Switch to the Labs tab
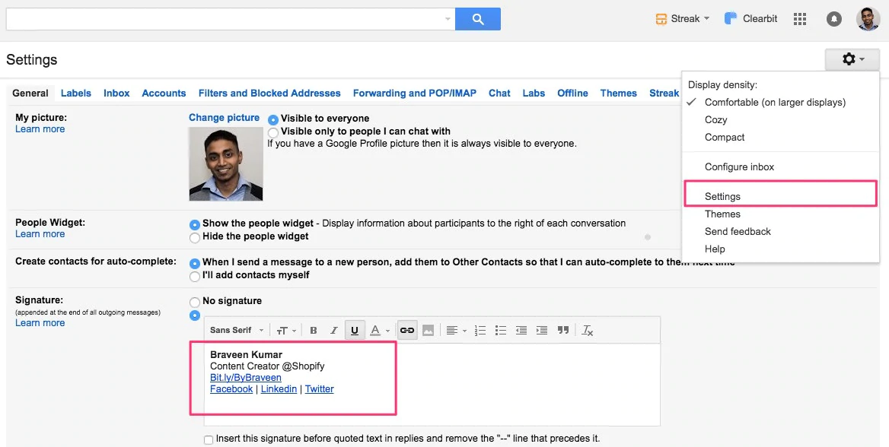 [x=534, y=93]
